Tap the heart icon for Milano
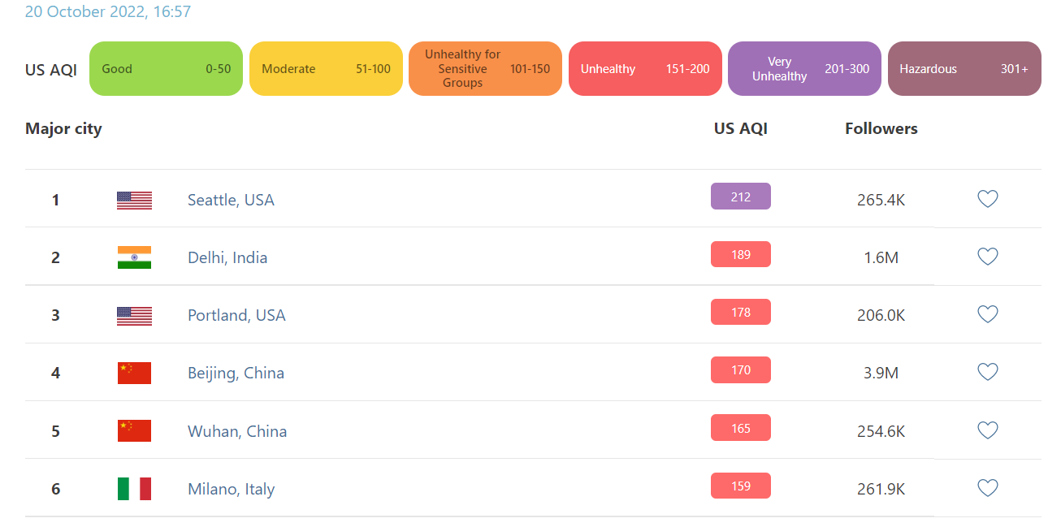 click(x=987, y=488)
